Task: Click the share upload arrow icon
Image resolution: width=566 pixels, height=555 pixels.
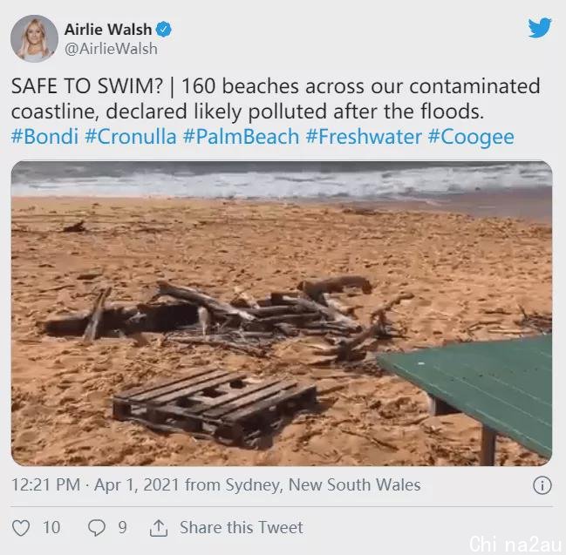Action: pos(159,528)
